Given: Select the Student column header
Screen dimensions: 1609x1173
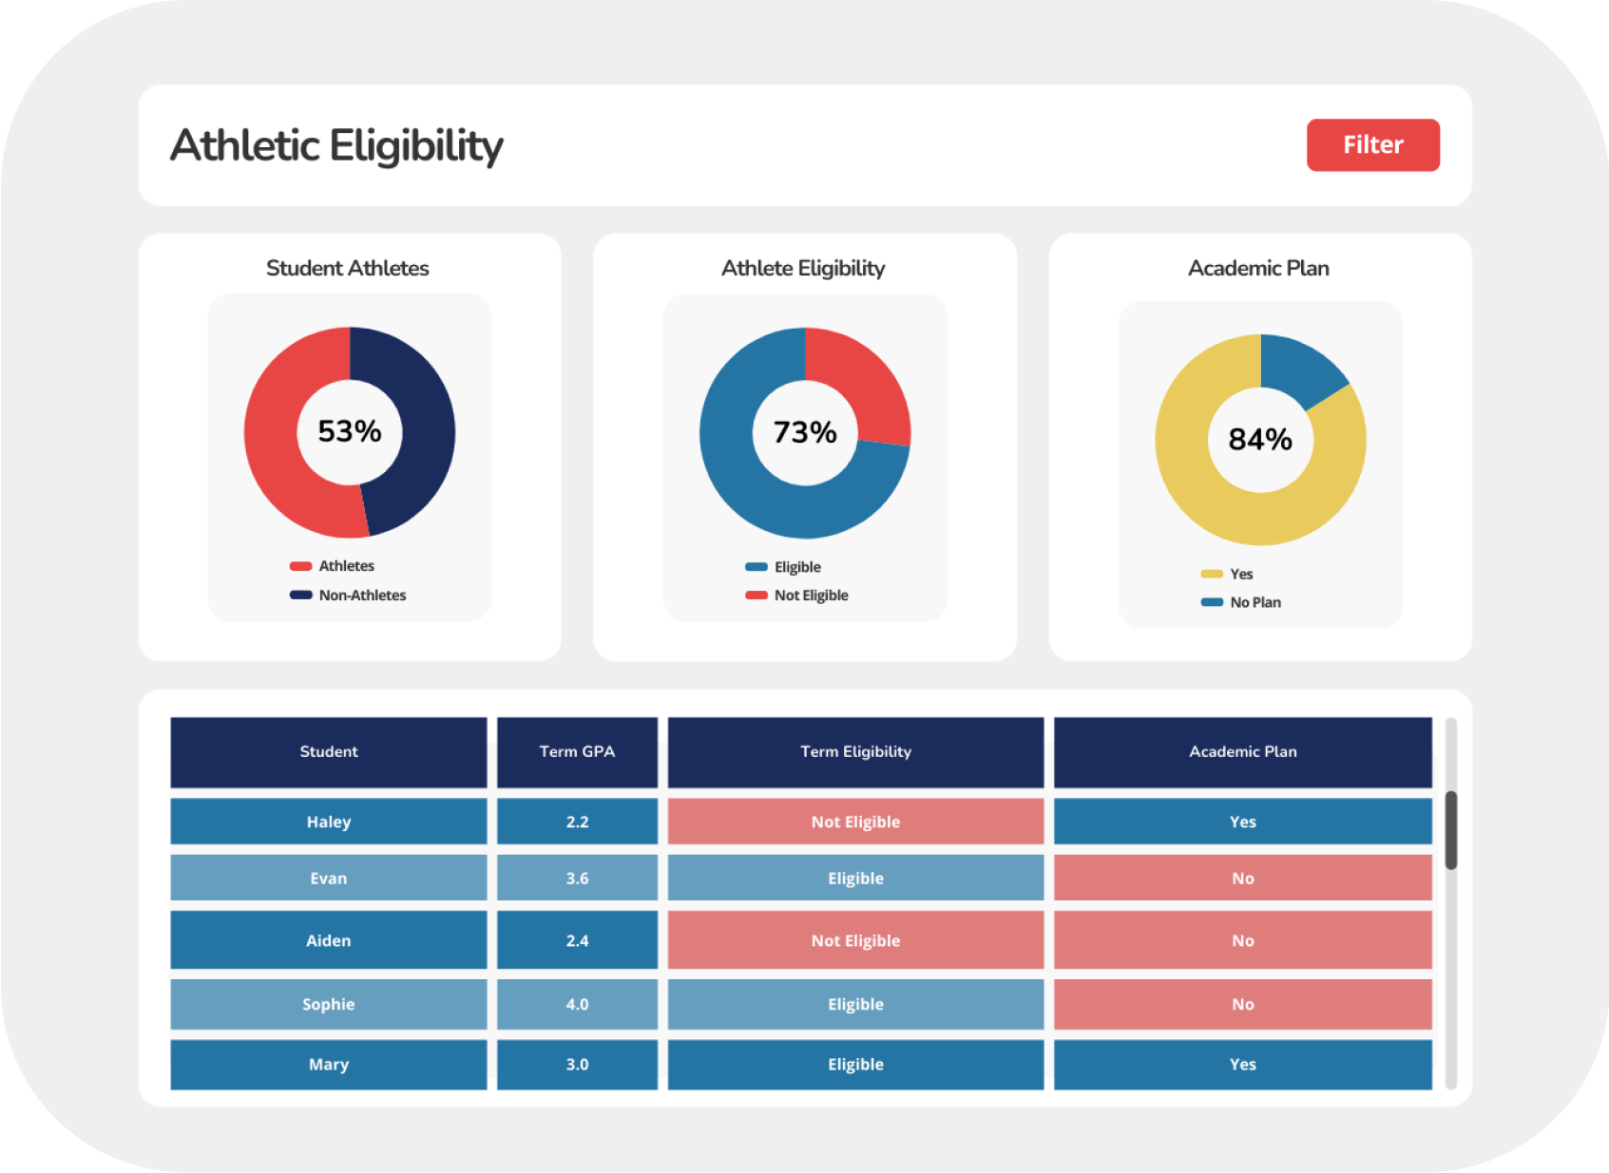Looking at the screenshot, I should [328, 752].
